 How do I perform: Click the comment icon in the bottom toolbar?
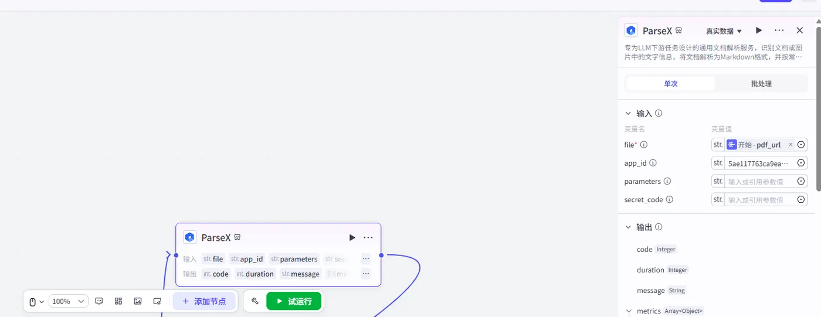tap(99, 301)
